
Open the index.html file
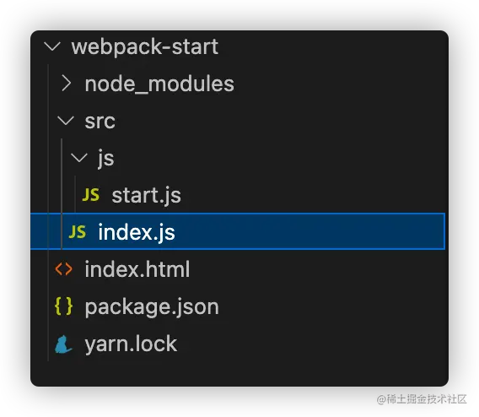coord(137,269)
